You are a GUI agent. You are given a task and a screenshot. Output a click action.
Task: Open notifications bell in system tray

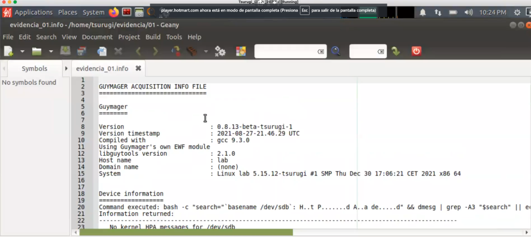[423, 12]
